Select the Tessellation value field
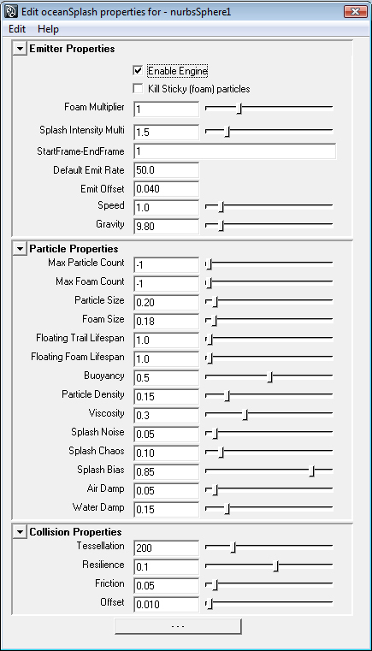This screenshot has width=372, height=651. point(167,548)
